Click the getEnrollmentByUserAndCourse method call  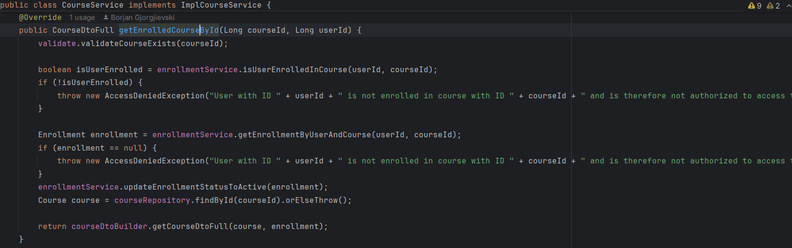[x=304, y=135]
